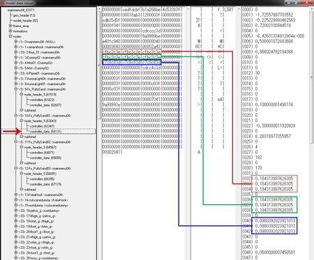
Task: Click value row (028) 182
Action: (x=252, y=158)
